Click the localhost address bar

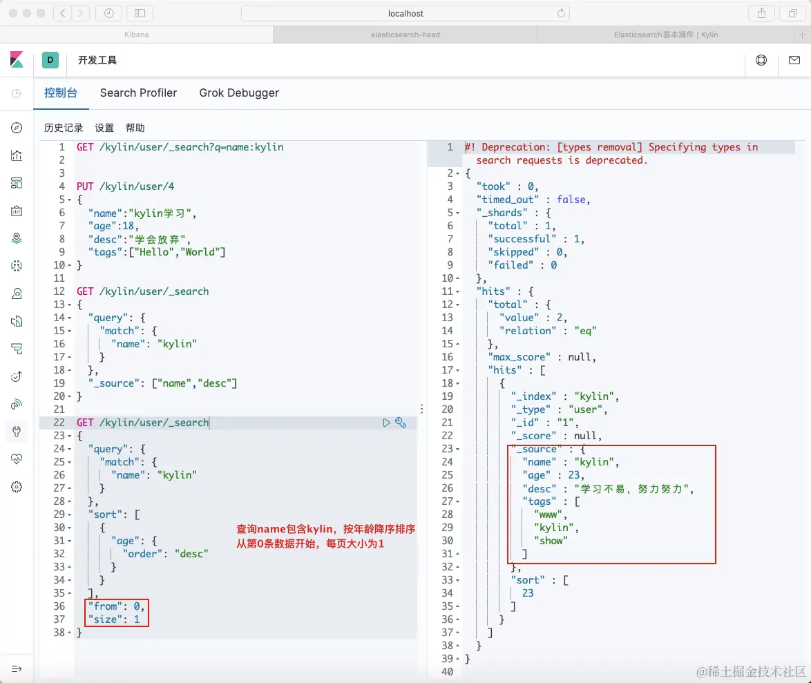coord(405,13)
